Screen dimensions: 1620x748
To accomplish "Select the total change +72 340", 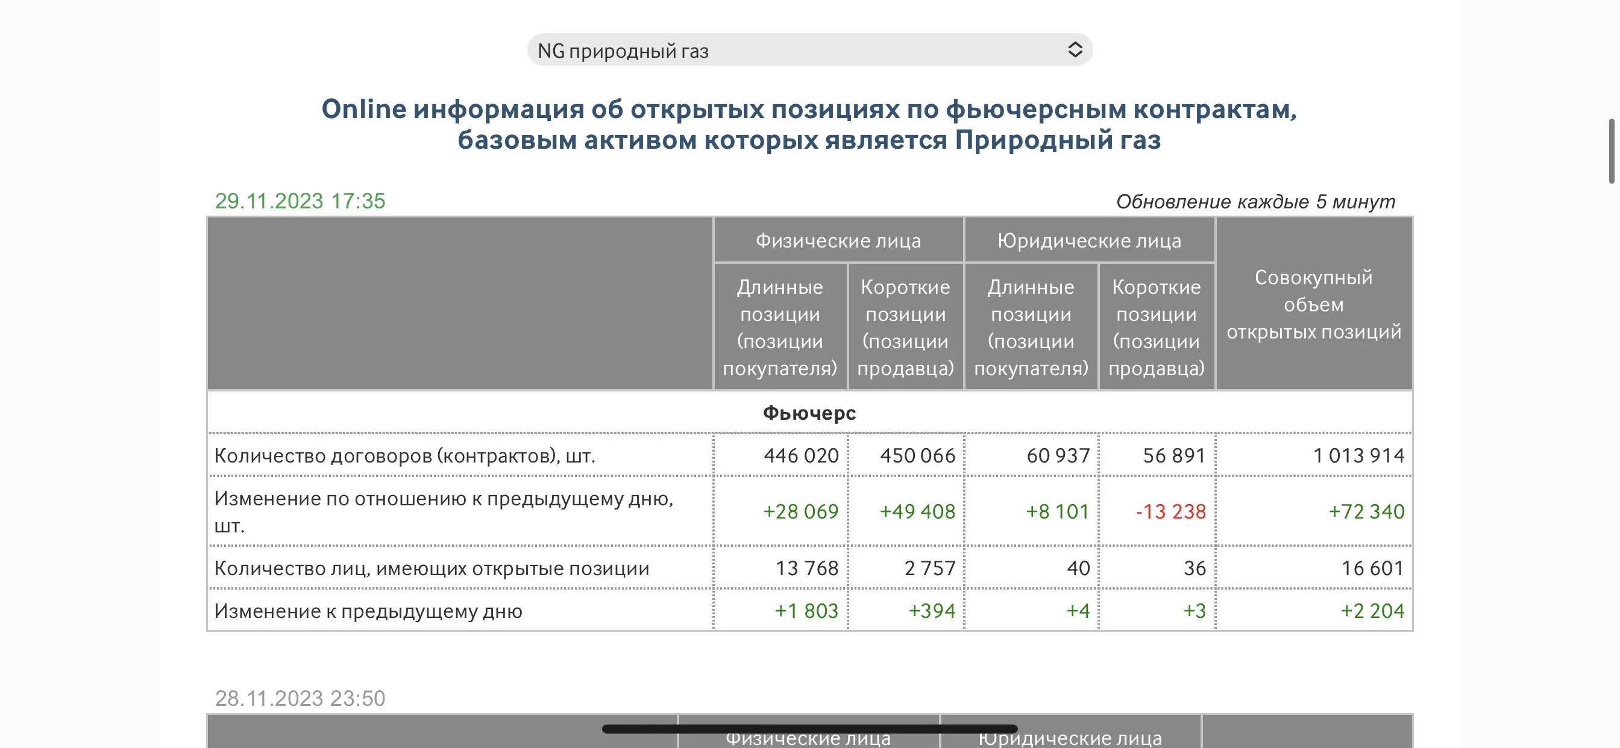I will pyautogui.click(x=1366, y=512).
